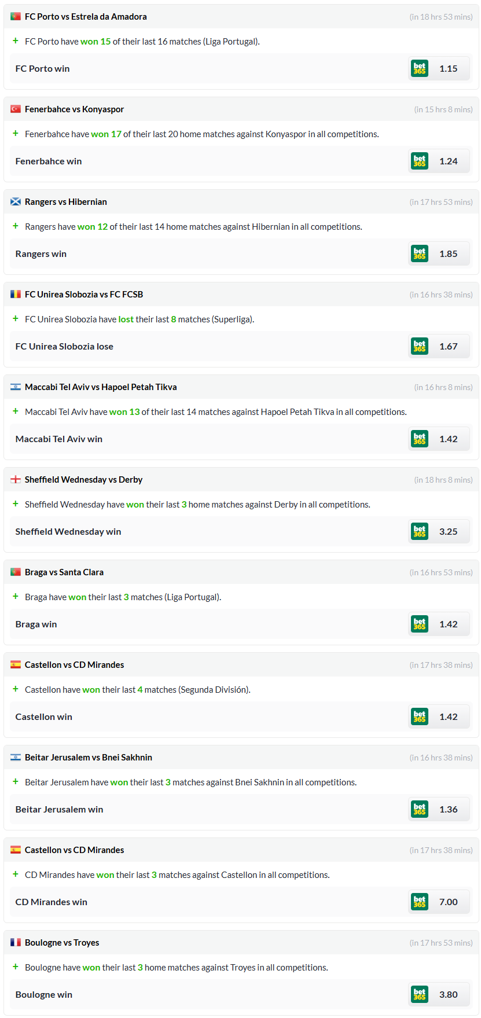Click bet365 logo in FC Unirea Slobozia lose row
481x1018 pixels.
tap(420, 346)
